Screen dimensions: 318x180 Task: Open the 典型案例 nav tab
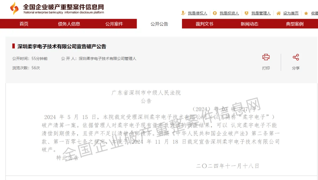coord(295,24)
